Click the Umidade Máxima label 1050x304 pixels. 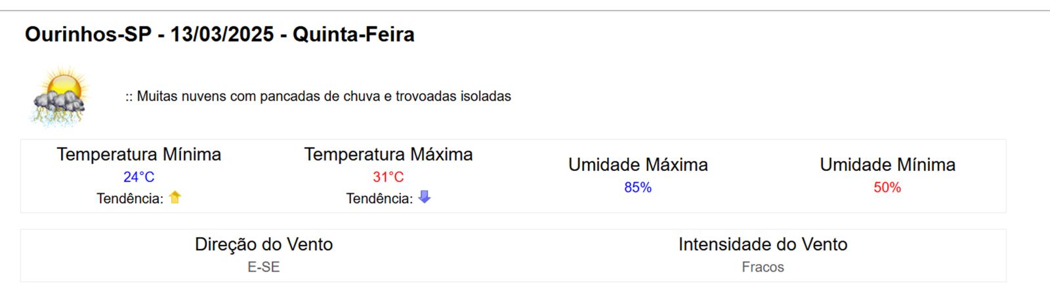pyautogui.click(x=638, y=165)
